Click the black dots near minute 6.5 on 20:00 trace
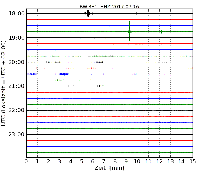The height and width of the screenshot is (175, 219). [100, 62]
